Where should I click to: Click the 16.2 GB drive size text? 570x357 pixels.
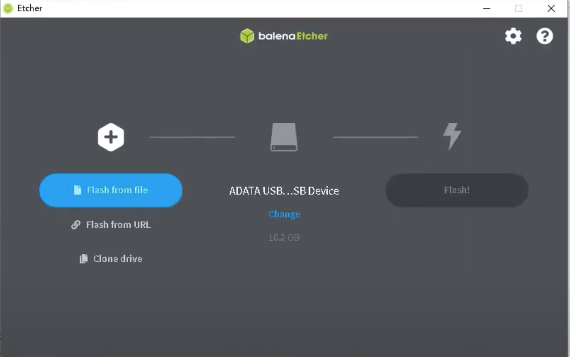click(284, 237)
